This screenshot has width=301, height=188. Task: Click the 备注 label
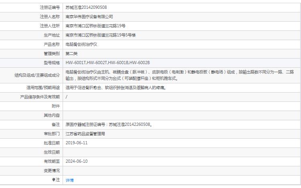[x=56, y=124]
